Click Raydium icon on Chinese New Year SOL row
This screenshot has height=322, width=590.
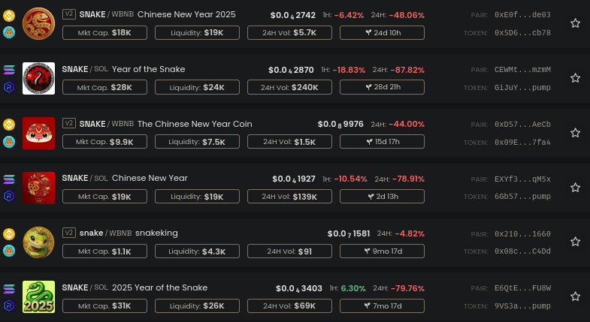[9, 196]
